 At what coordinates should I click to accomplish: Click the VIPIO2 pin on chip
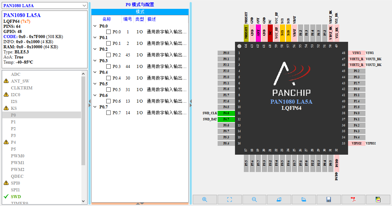coord(357,143)
